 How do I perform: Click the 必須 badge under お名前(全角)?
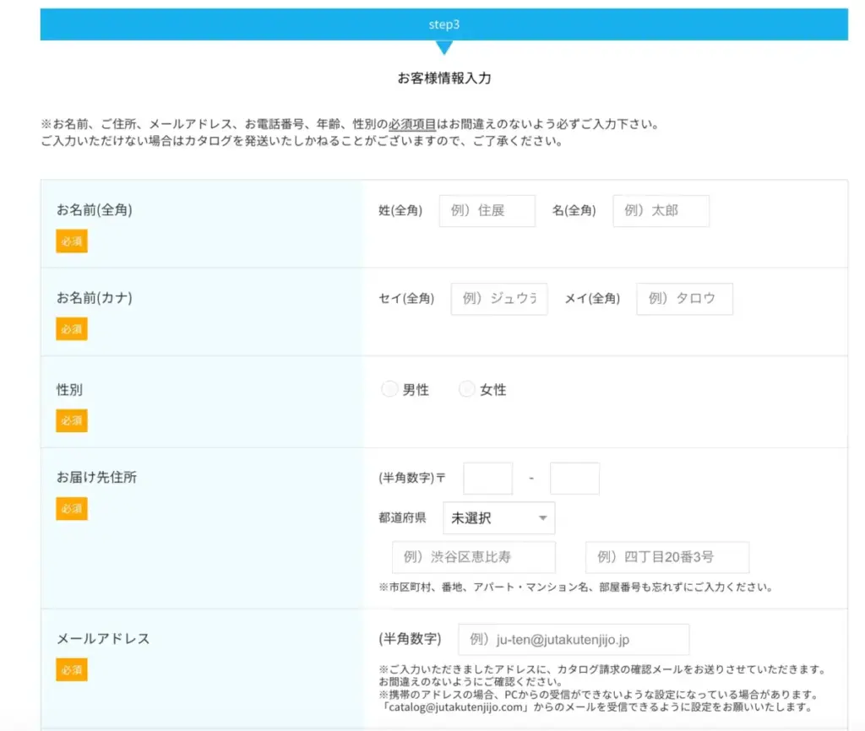[72, 241]
